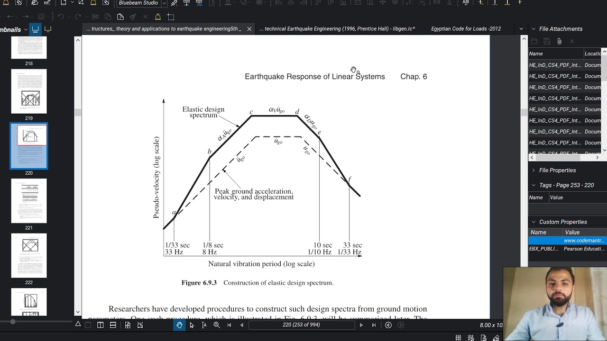The width and height of the screenshot is (607, 341).
Task: Click the thumbnail size slider handle
Action: pos(13,322)
